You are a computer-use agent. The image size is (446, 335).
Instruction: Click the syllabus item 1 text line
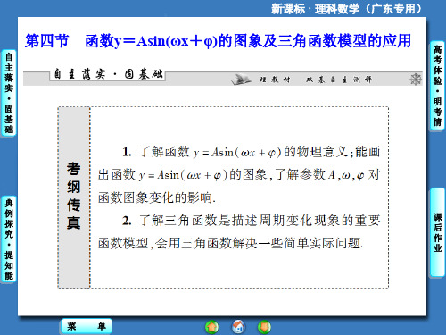(252, 152)
